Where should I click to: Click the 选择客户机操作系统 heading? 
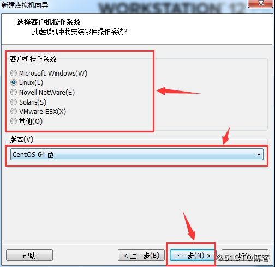point(49,22)
